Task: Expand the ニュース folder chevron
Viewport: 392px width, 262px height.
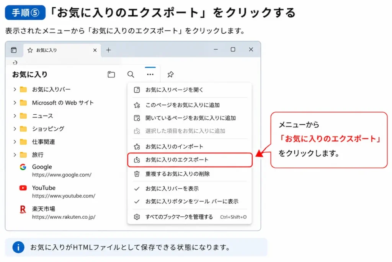Action: tap(15, 116)
